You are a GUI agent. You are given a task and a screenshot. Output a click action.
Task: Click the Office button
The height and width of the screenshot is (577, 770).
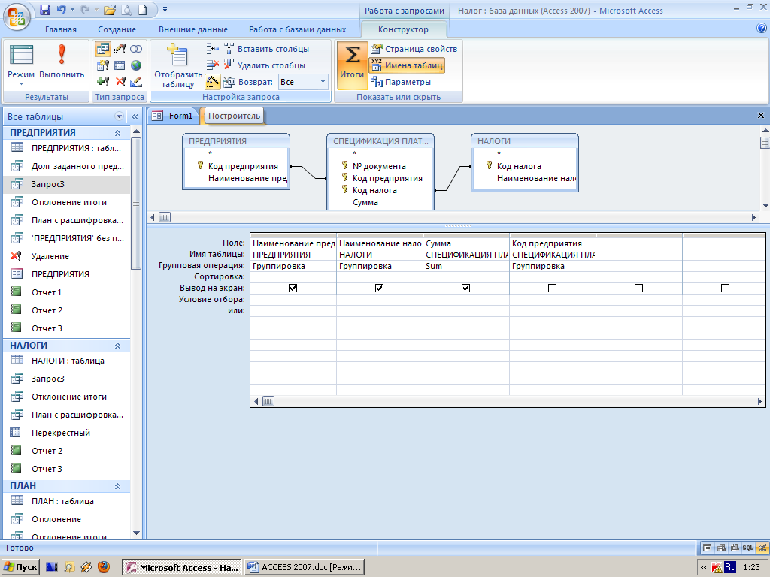tap(17, 17)
